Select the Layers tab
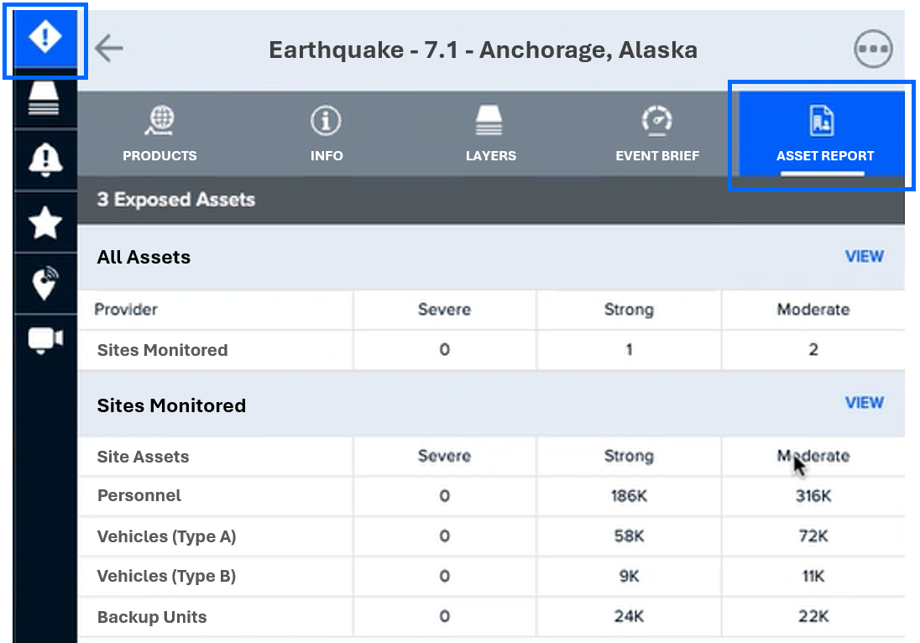Image resolution: width=920 pixels, height=643 pixels. click(x=491, y=134)
